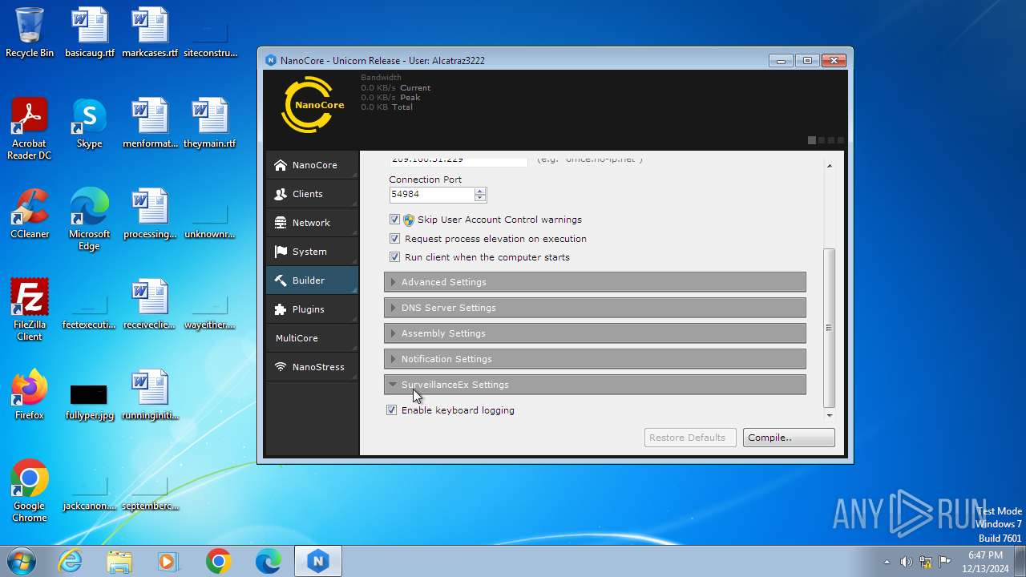
Task: Open the Clients section in sidebar
Action: [x=313, y=194]
